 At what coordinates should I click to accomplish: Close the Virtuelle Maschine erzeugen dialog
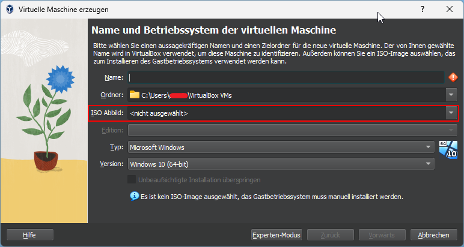tap(450, 10)
